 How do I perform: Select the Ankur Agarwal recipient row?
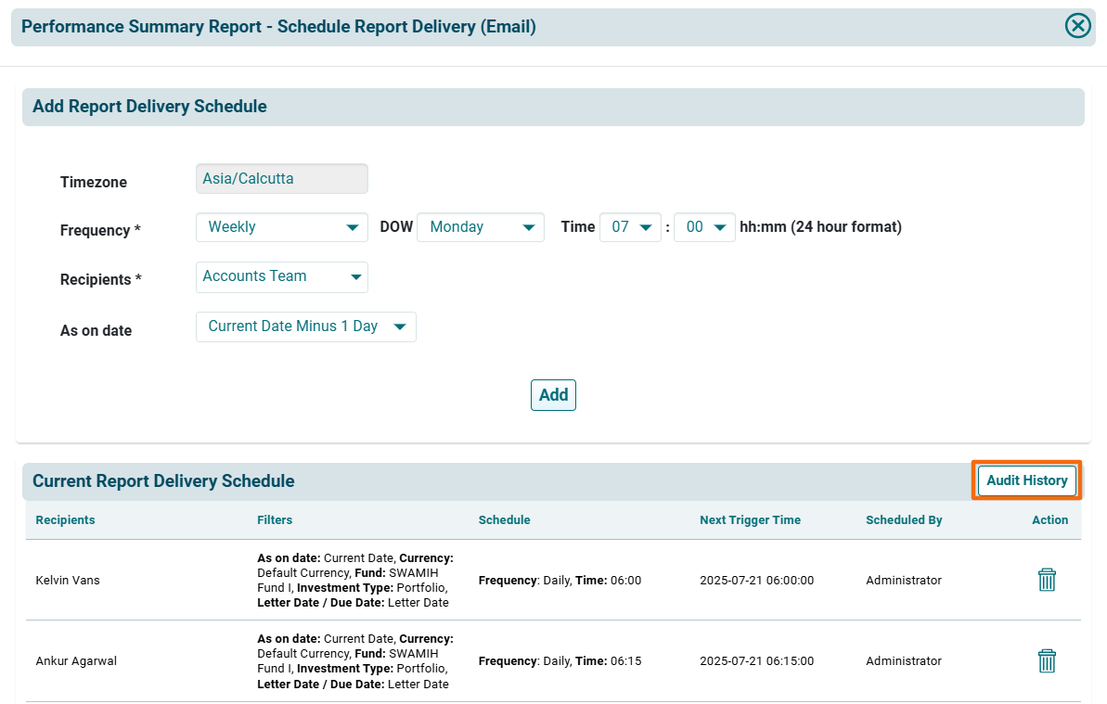[x=76, y=661]
